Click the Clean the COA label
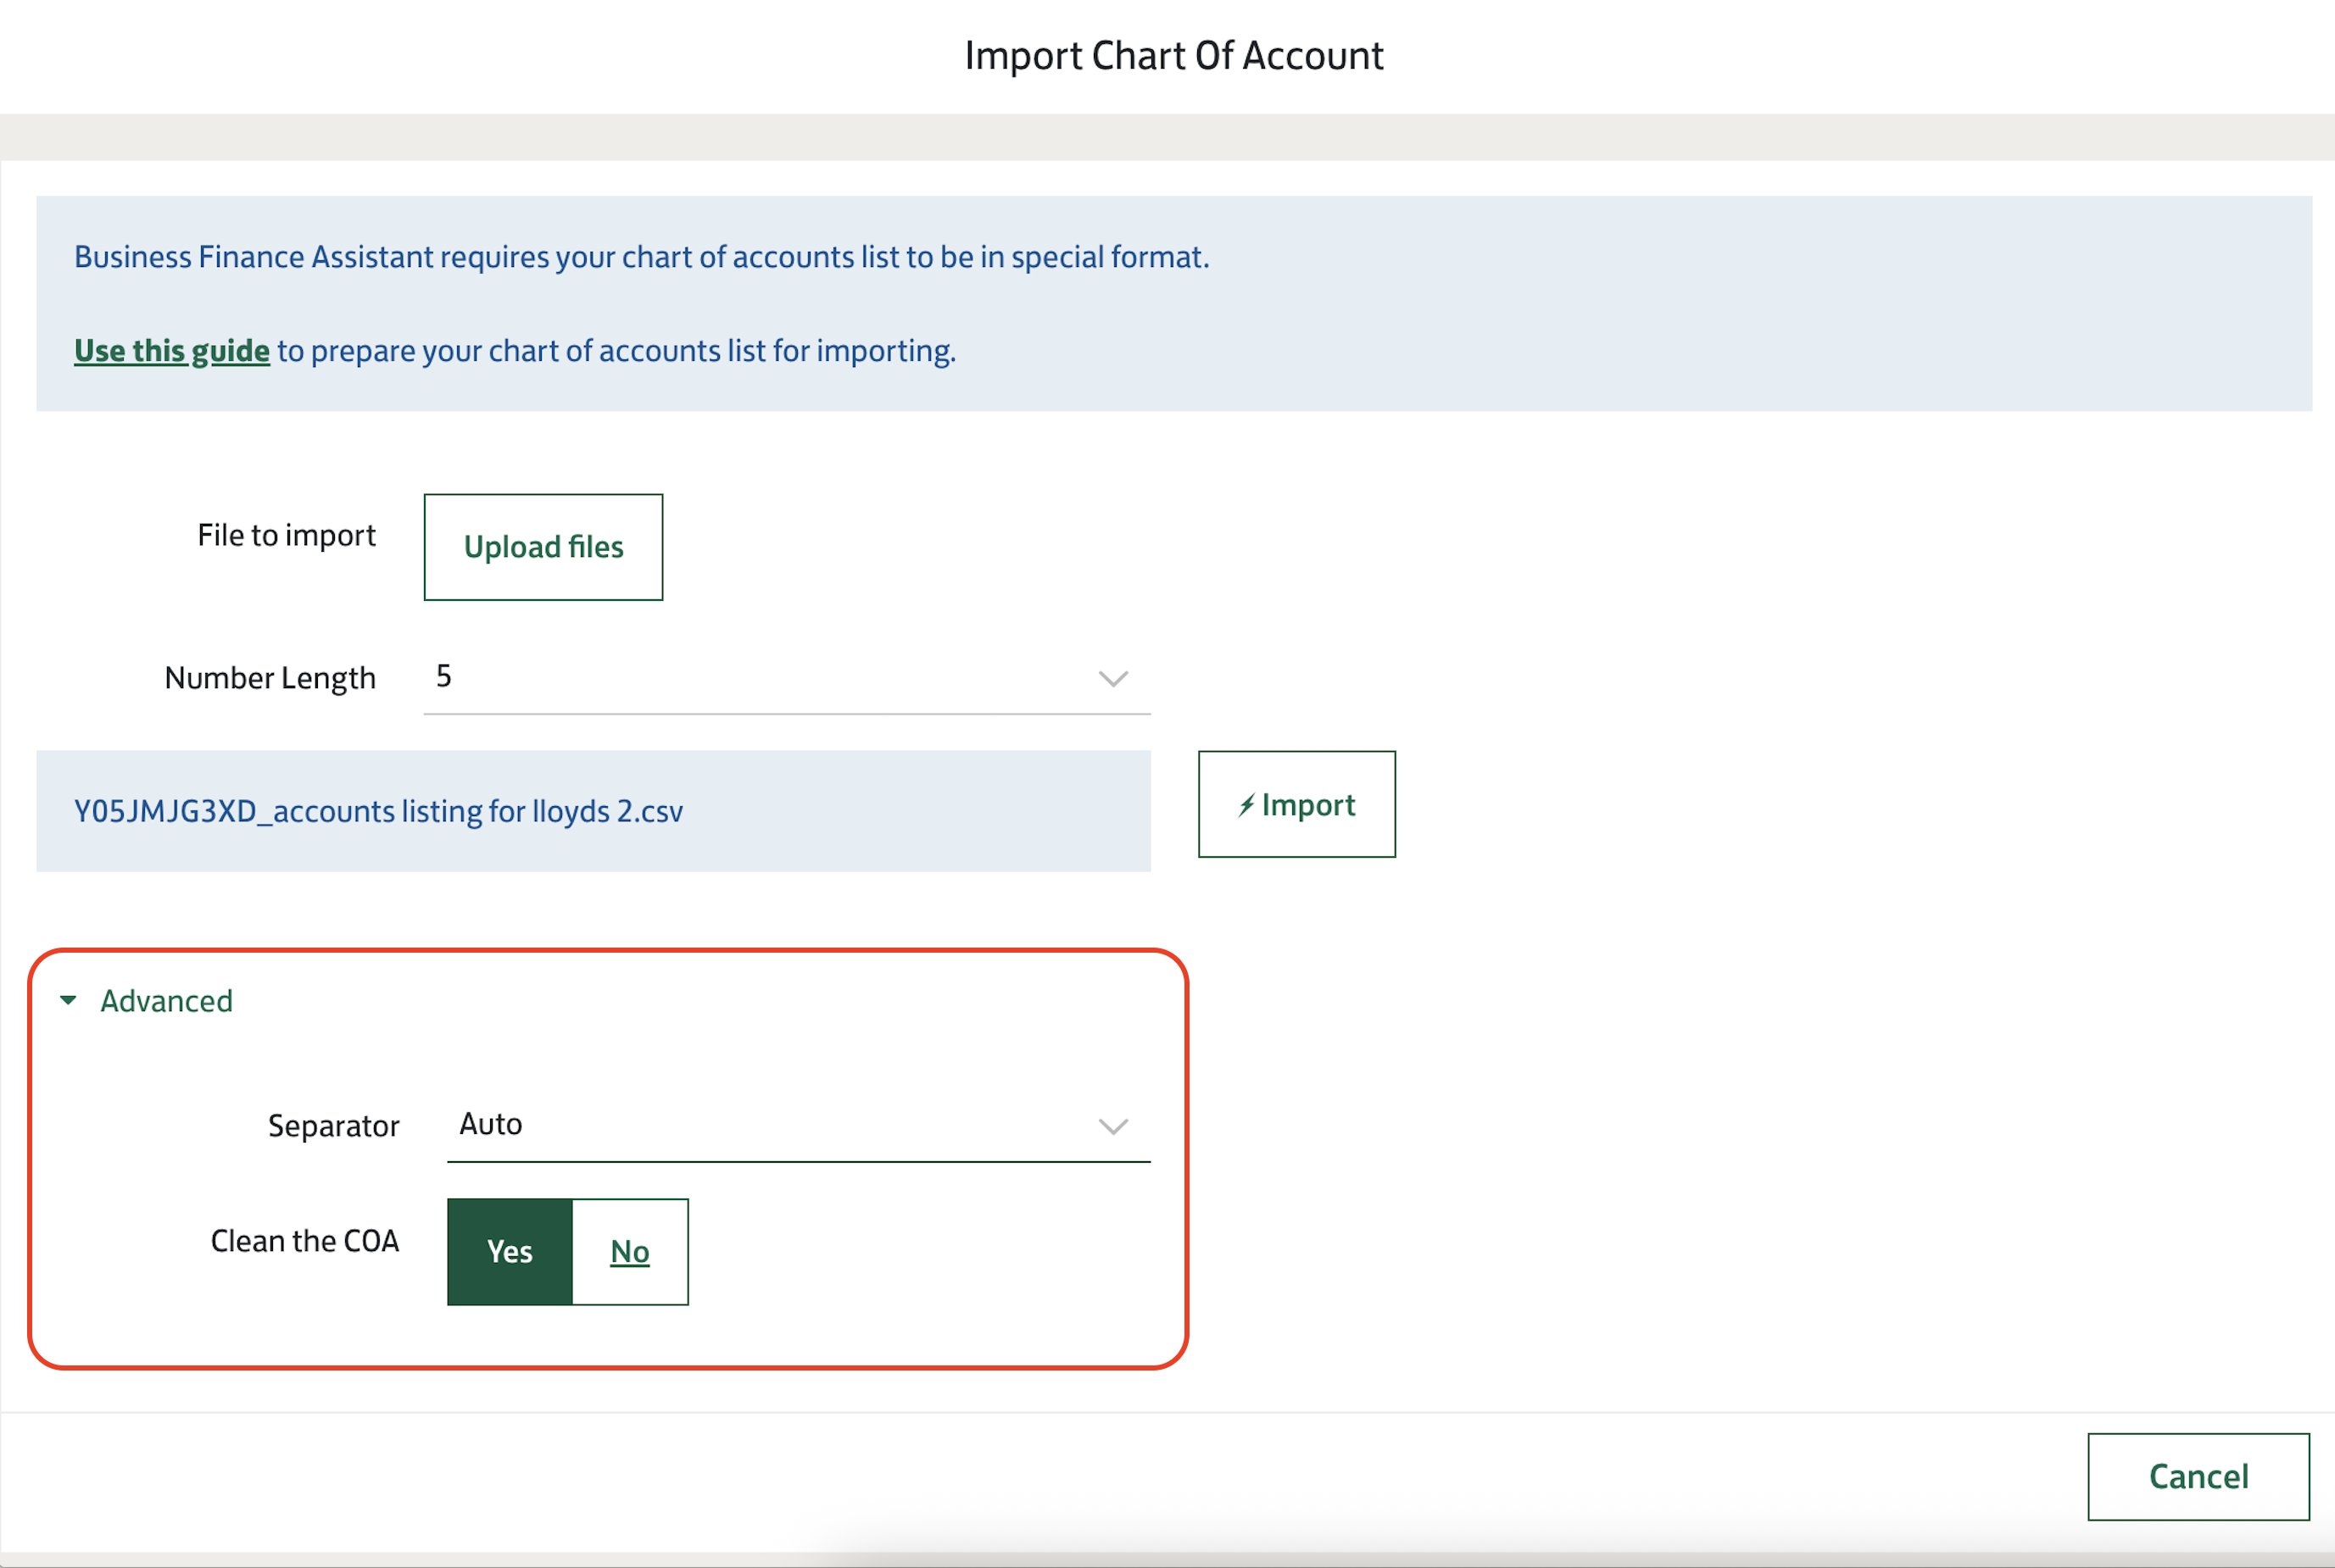Image resolution: width=2335 pixels, height=1568 pixels. tap(304, 1241)
